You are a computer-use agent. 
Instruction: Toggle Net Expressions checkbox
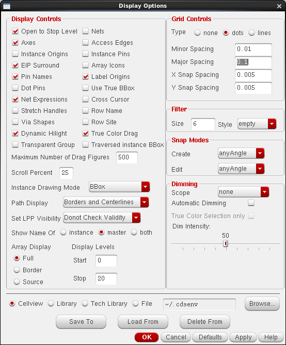click(x=15, y=99)
